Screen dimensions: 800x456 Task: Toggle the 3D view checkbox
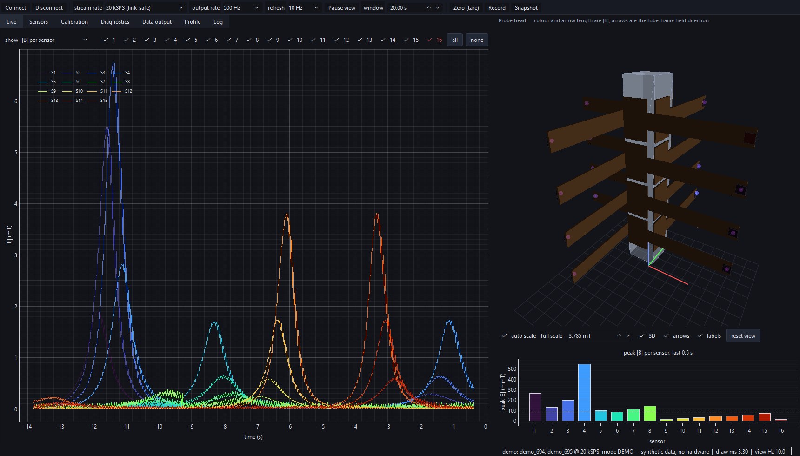(x=647, y=336)
